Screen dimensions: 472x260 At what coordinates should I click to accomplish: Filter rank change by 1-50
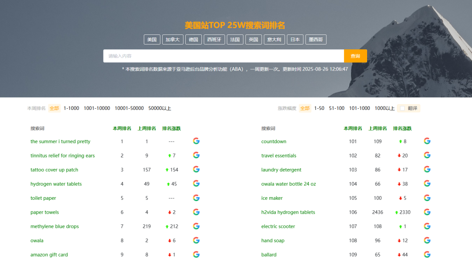point(319,108)
